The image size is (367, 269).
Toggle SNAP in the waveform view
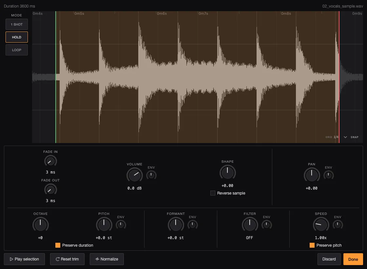click(x=354, y=137)
